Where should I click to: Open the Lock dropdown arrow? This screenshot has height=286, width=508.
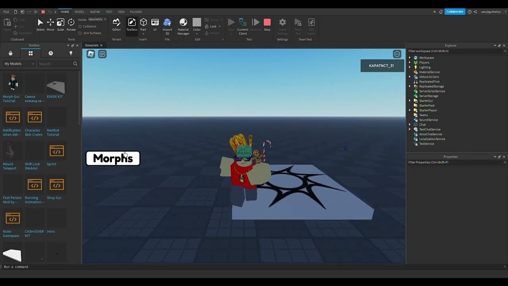pos(219,27)
